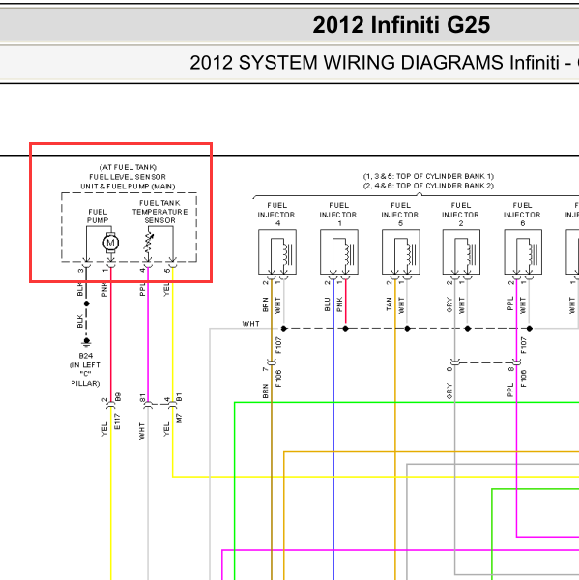Click the fuel tank temperature thermistor symbol
Viewport: 579px width, 580px height.
(149, 243)
